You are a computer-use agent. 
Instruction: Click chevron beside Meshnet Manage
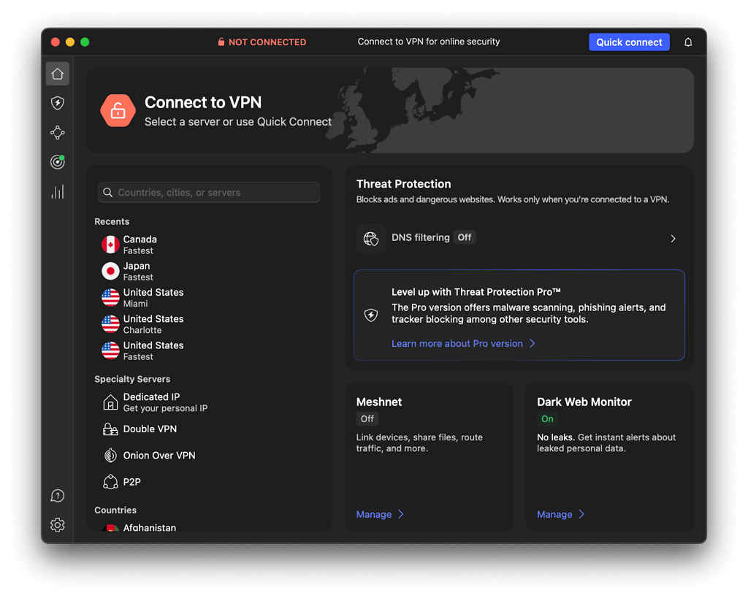[401, 514]
